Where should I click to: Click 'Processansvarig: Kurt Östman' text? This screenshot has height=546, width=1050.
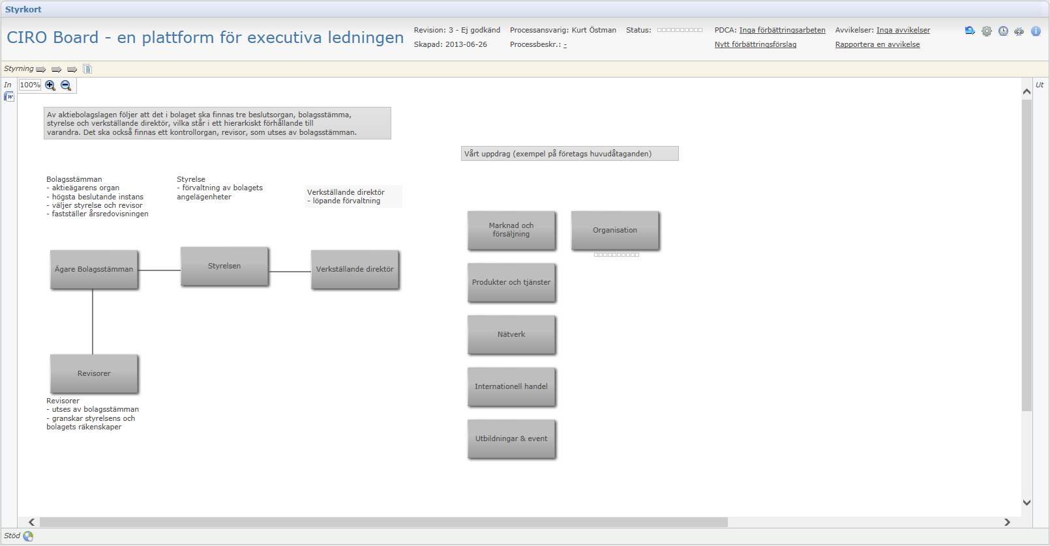[x=563, y=30]
